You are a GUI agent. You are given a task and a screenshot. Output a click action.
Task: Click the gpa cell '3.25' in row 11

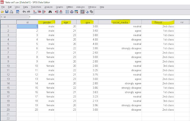[88, 70]
